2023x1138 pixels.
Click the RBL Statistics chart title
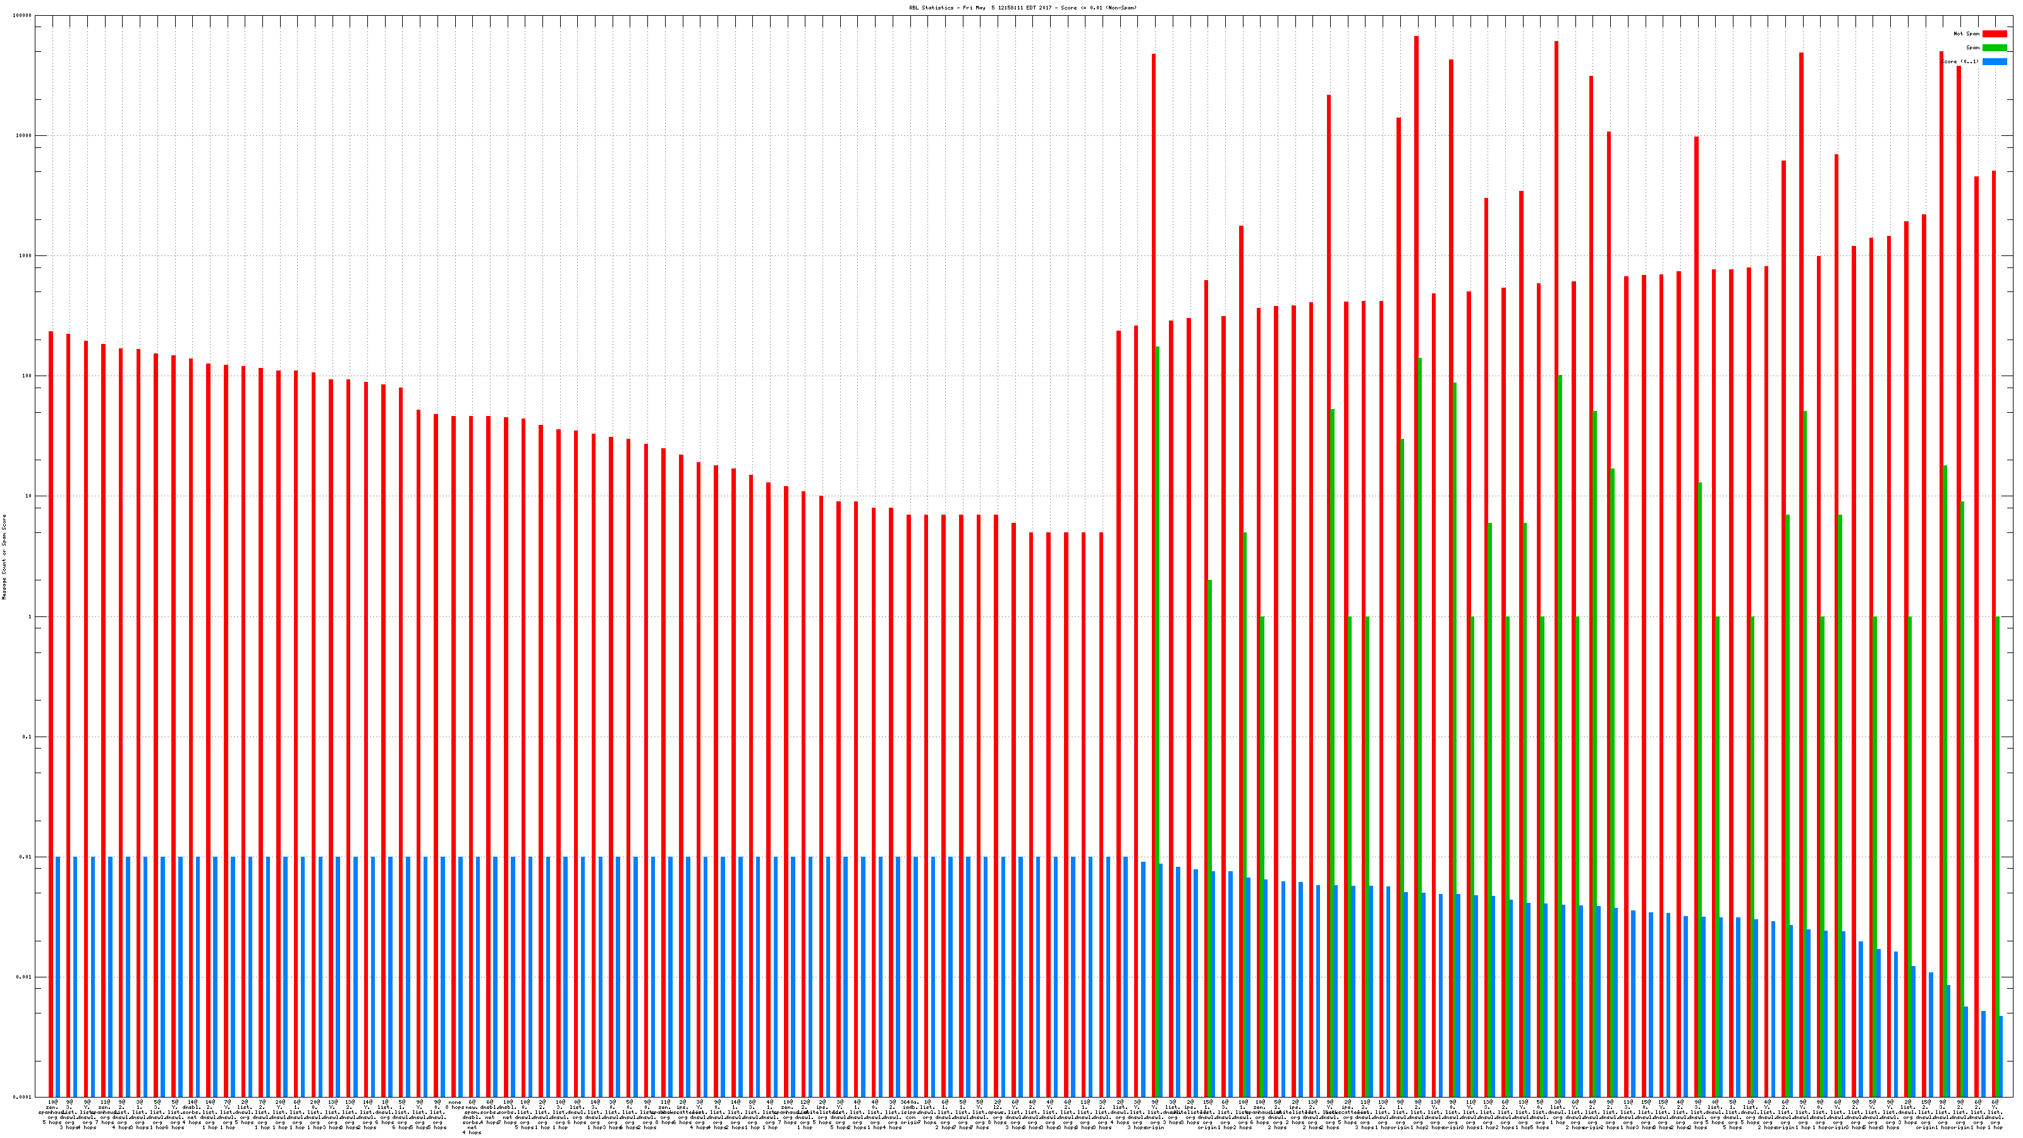click(1022, 8)
